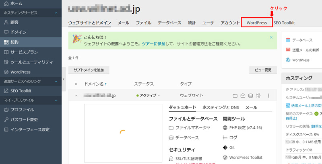Viewport: 322px width, 164px height.
Task: Open WordPress in the left sidebar
Action: pos(31,72)
